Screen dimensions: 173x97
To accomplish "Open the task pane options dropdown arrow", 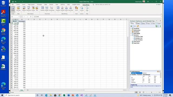I will pyautogui.click(x=157, y=21).
